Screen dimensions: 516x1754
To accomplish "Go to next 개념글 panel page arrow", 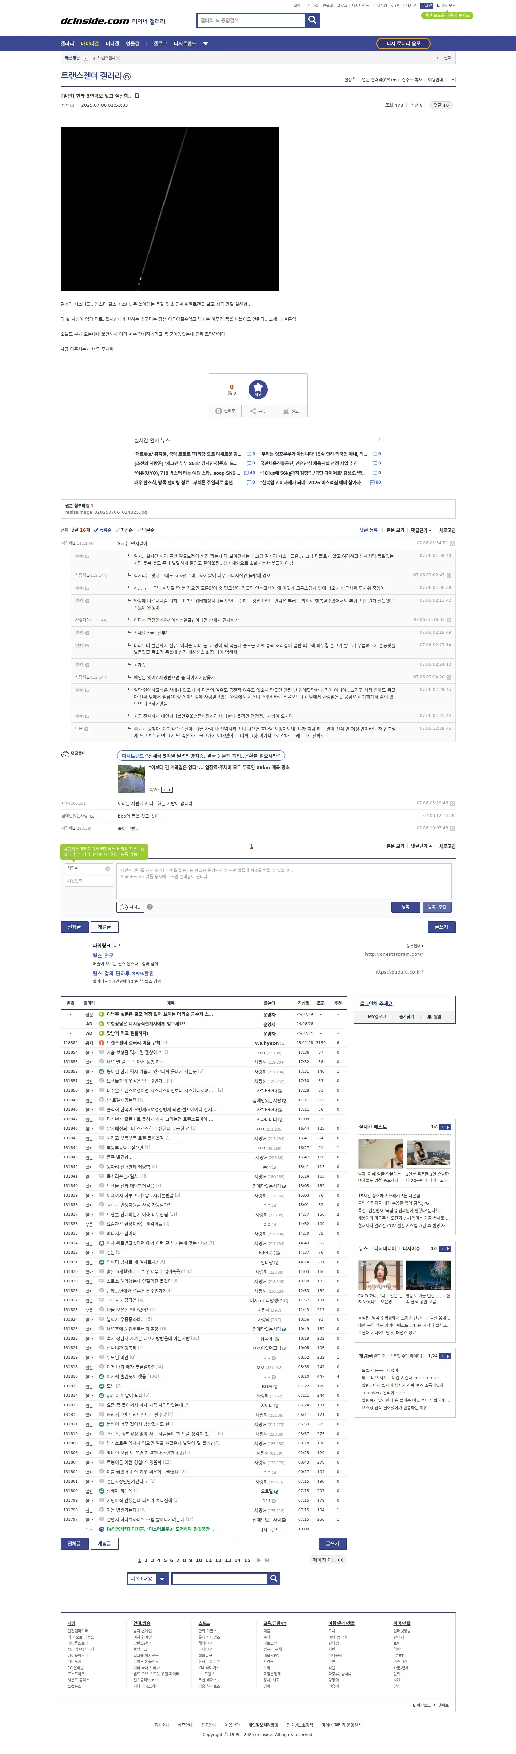I will [448, 1356].
